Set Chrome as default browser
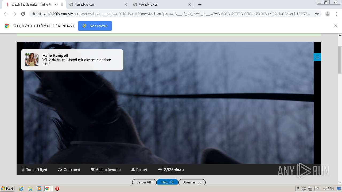 click(x=95, y=26)
